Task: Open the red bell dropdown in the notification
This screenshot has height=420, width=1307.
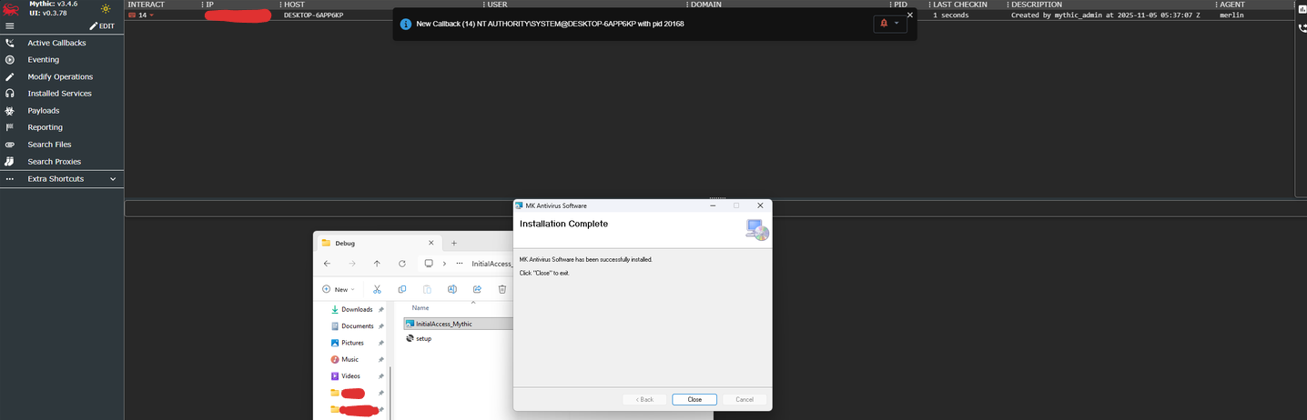Action: [x=889, y=24]
